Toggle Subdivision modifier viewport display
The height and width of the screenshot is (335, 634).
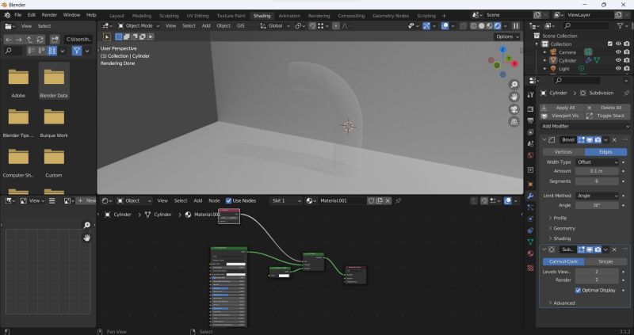pos(590,249)
